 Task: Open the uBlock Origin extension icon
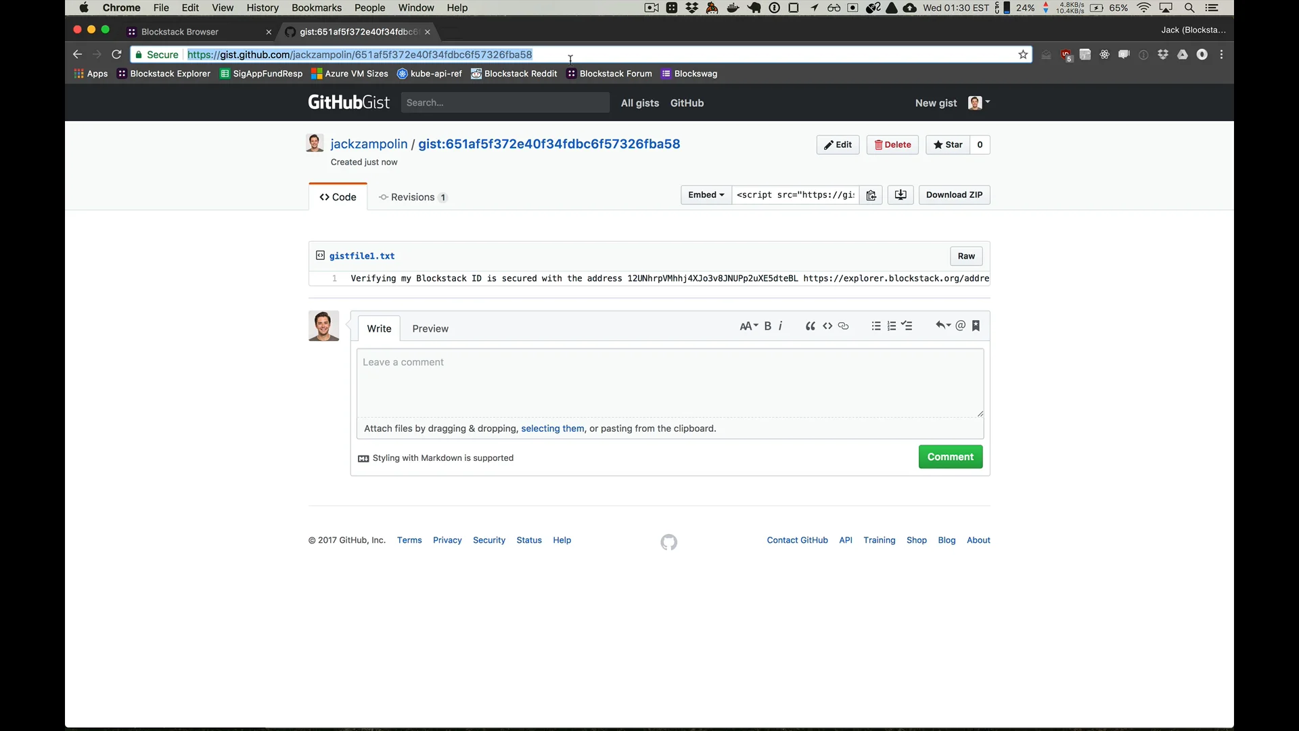[1066, 54]
